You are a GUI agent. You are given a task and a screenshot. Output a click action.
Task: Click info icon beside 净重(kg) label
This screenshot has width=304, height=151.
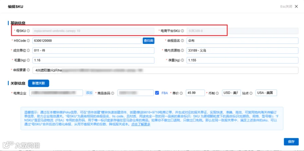click(x=182, y=60)
